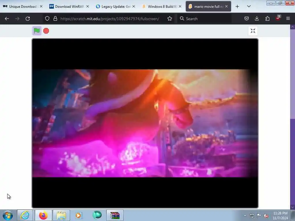
Task: Click the scratch.mit.edu URL address field
Action: (x=109, y=19)
